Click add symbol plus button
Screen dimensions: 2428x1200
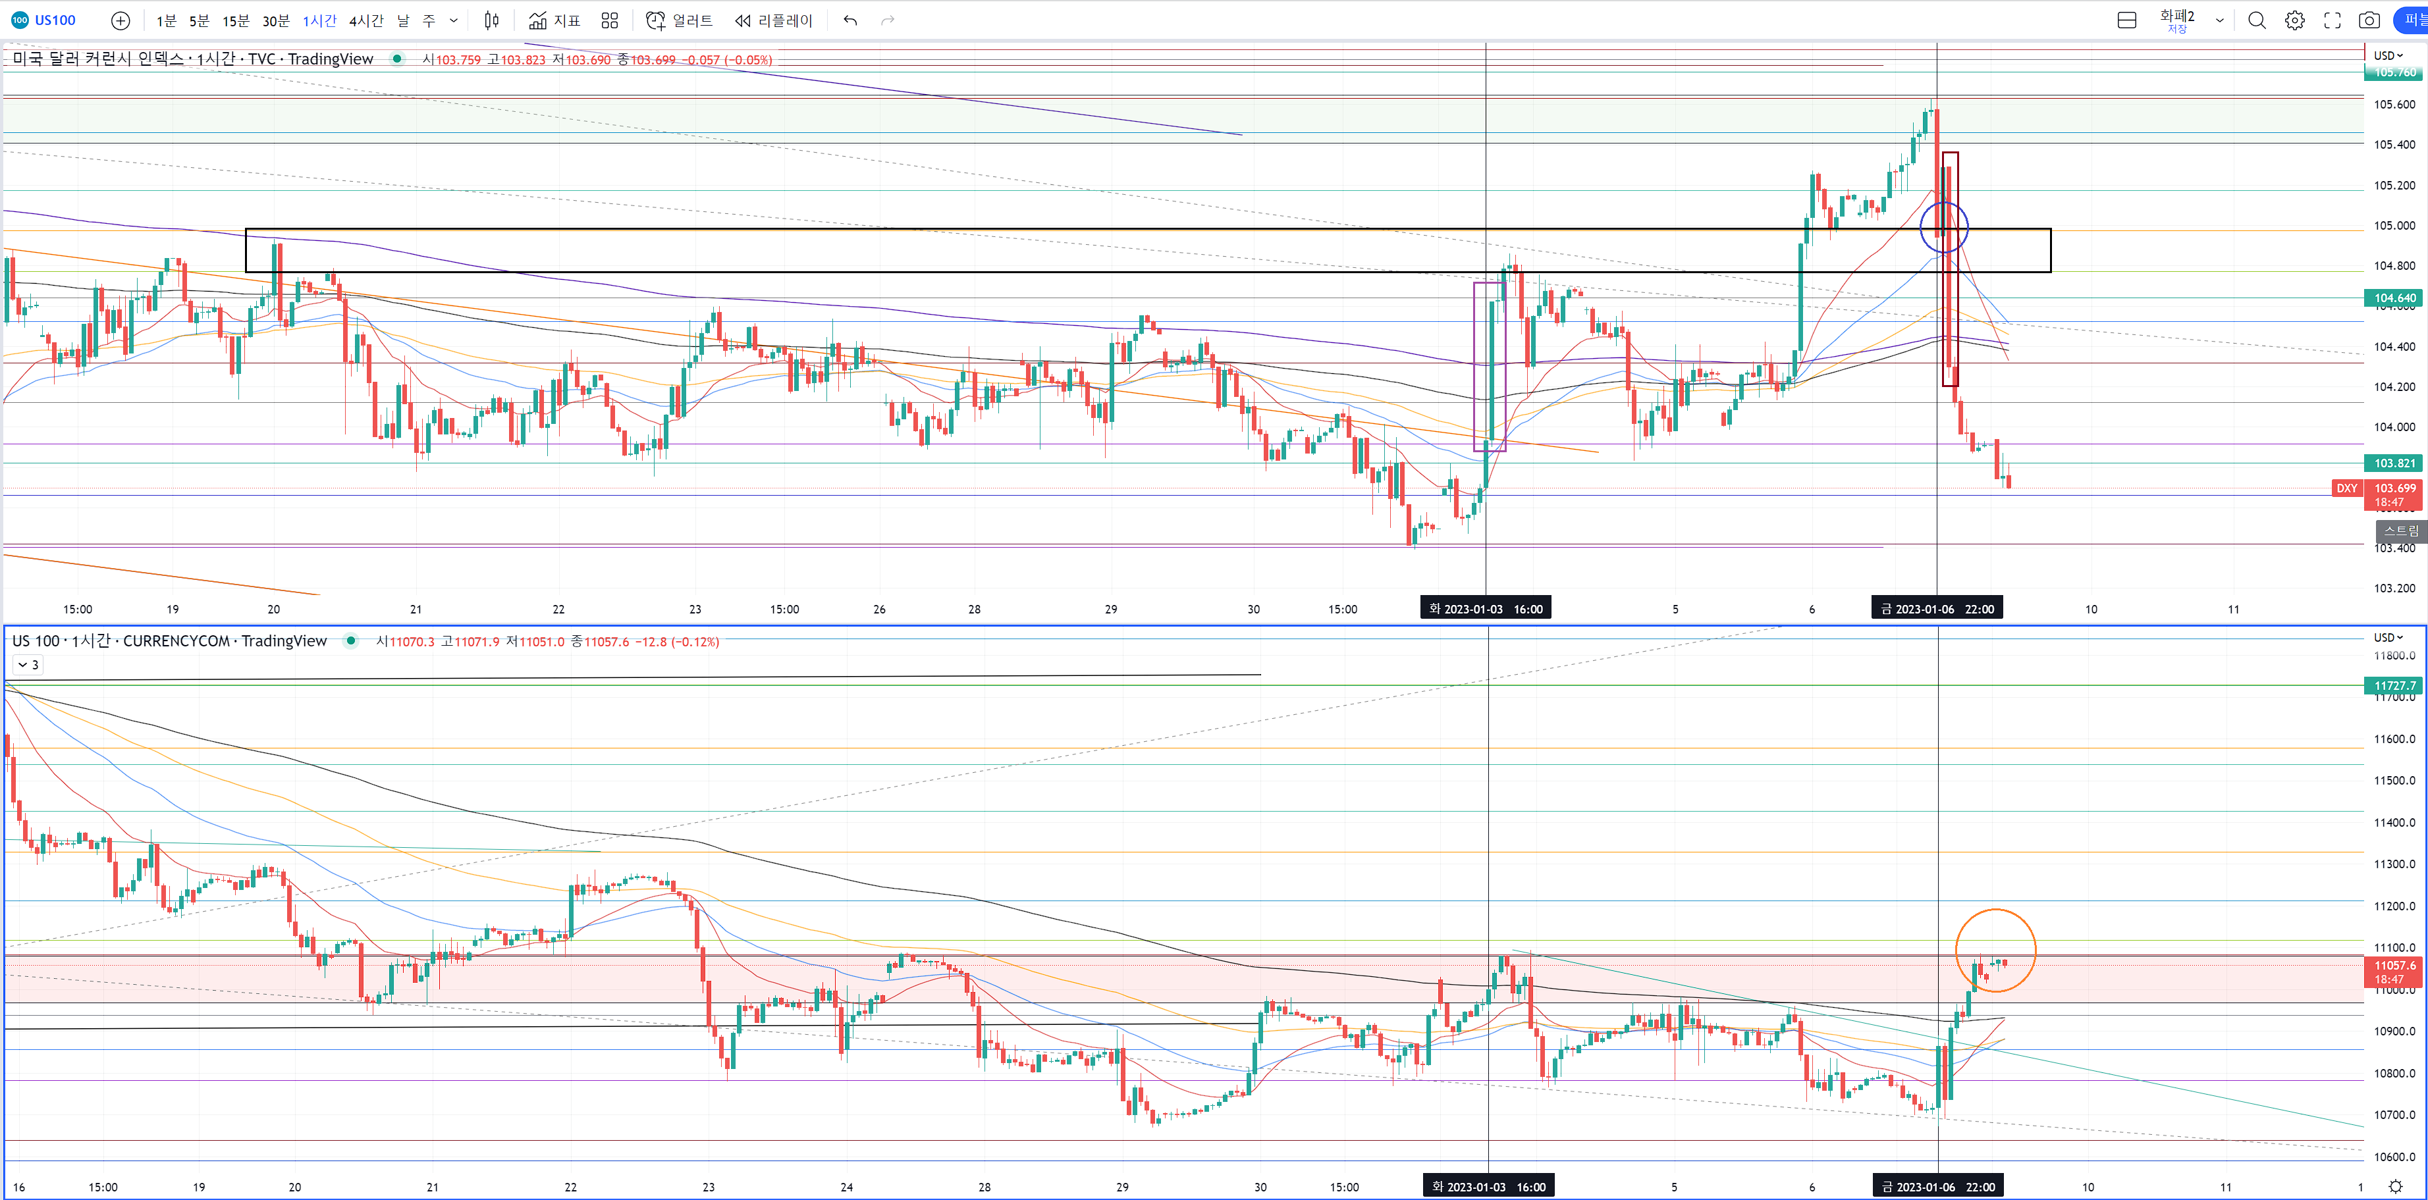[x=121, y=20]
